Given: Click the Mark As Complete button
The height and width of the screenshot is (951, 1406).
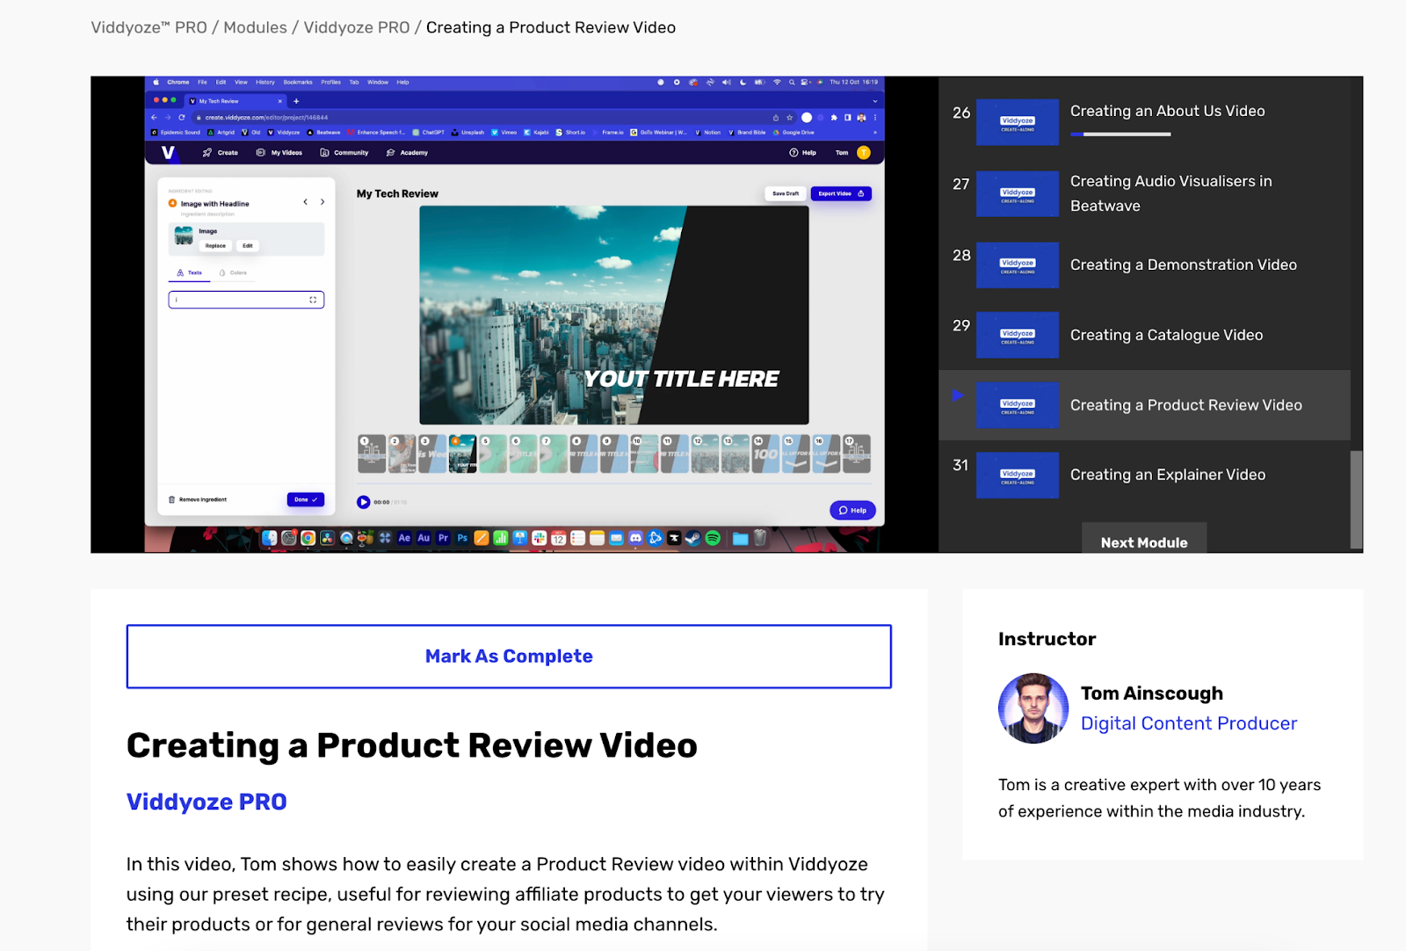Looking at the screenshot, I should coord(509,657).
